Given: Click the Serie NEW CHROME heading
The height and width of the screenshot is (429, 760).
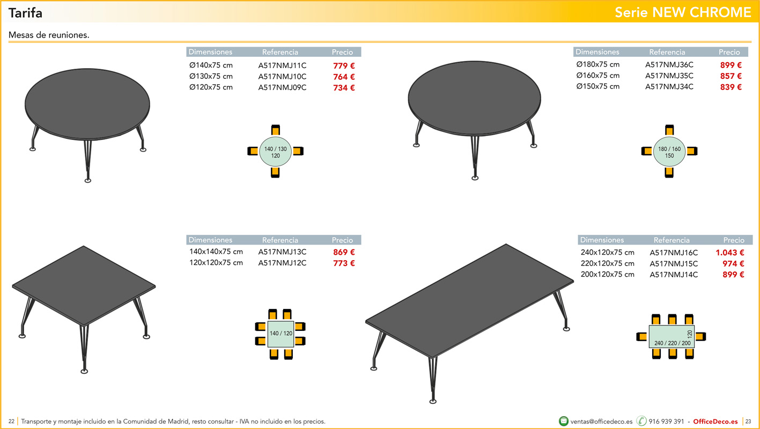Looking at the screenshot, I should [x=683, y=12].
